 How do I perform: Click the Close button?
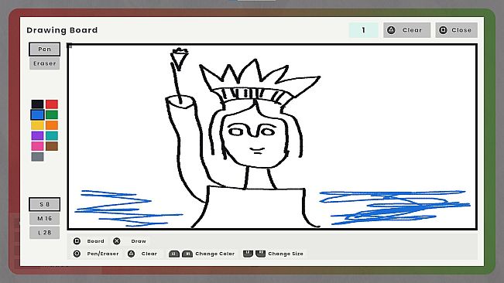coord(456,30)
